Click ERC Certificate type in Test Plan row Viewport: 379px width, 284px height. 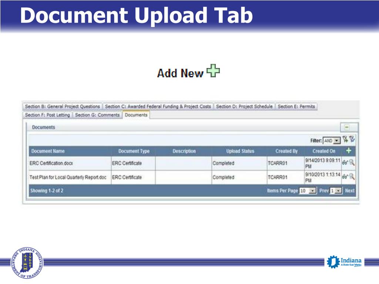click(x=127, y=177)
